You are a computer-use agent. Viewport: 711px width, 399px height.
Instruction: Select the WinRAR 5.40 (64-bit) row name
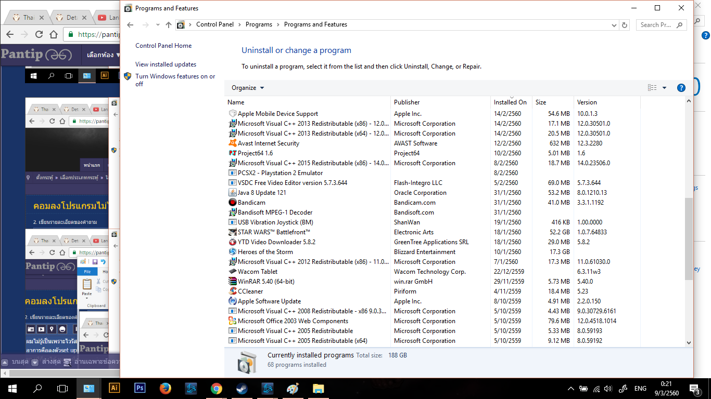point(266,282)
